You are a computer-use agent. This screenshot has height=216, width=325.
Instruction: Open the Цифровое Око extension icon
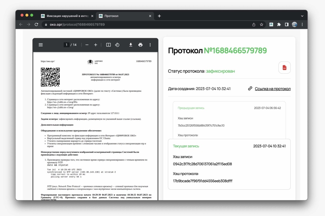pos(271,24)
